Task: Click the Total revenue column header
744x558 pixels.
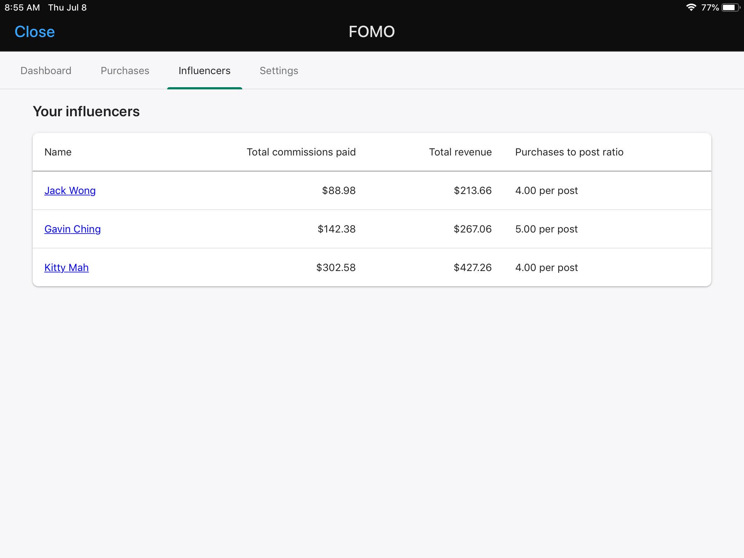Action: click(460, 152)
